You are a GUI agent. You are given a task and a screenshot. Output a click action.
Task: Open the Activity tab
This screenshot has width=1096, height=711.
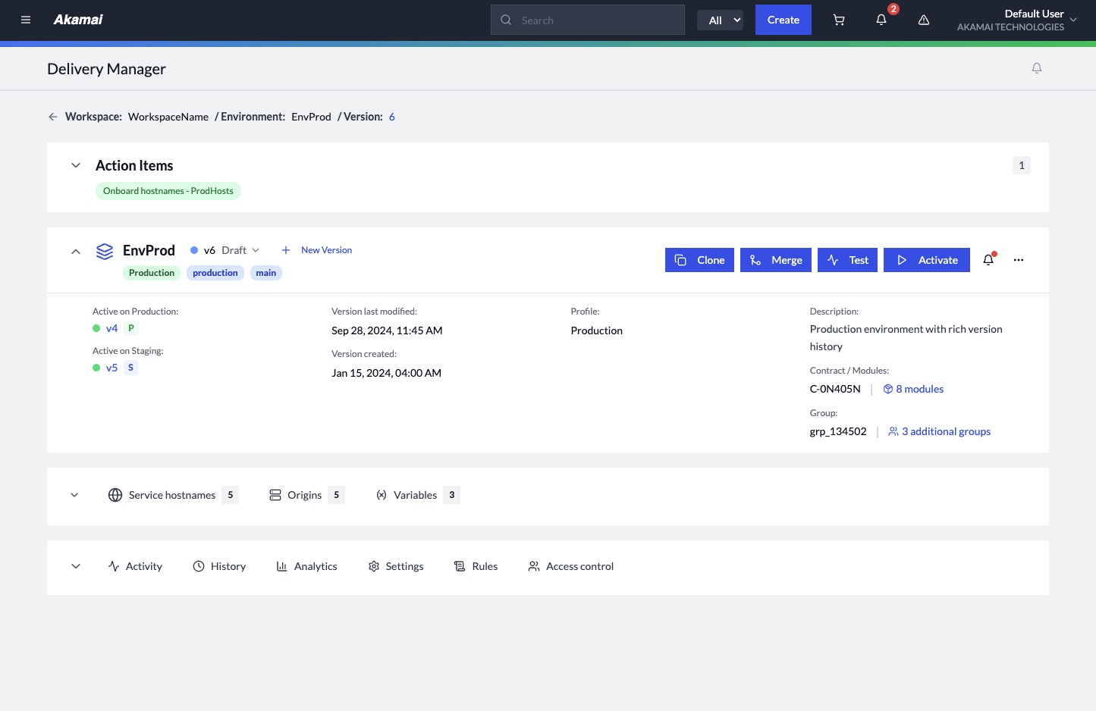pos(135,566)
